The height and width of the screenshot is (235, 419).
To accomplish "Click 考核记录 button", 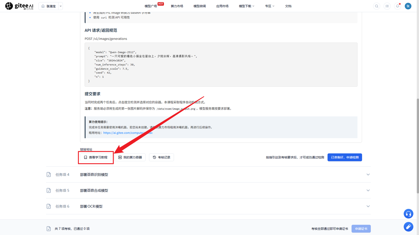I will (161, 157).
